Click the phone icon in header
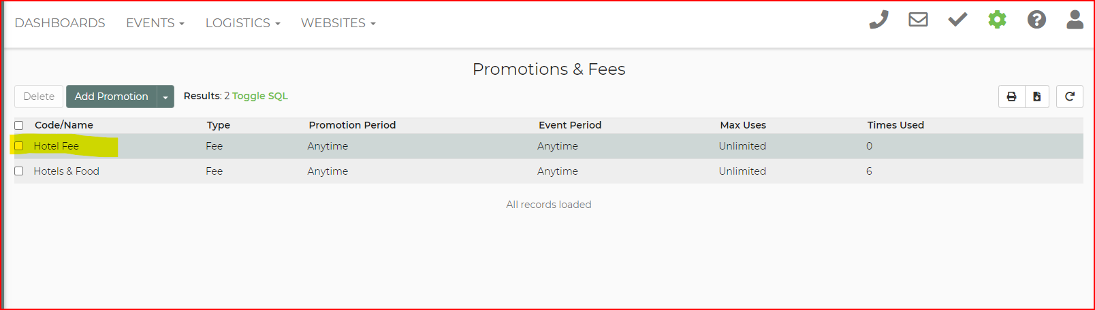 (878, 20)
